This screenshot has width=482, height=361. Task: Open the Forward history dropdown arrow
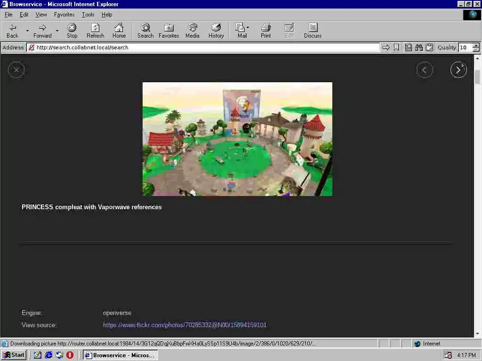point(57,31)
